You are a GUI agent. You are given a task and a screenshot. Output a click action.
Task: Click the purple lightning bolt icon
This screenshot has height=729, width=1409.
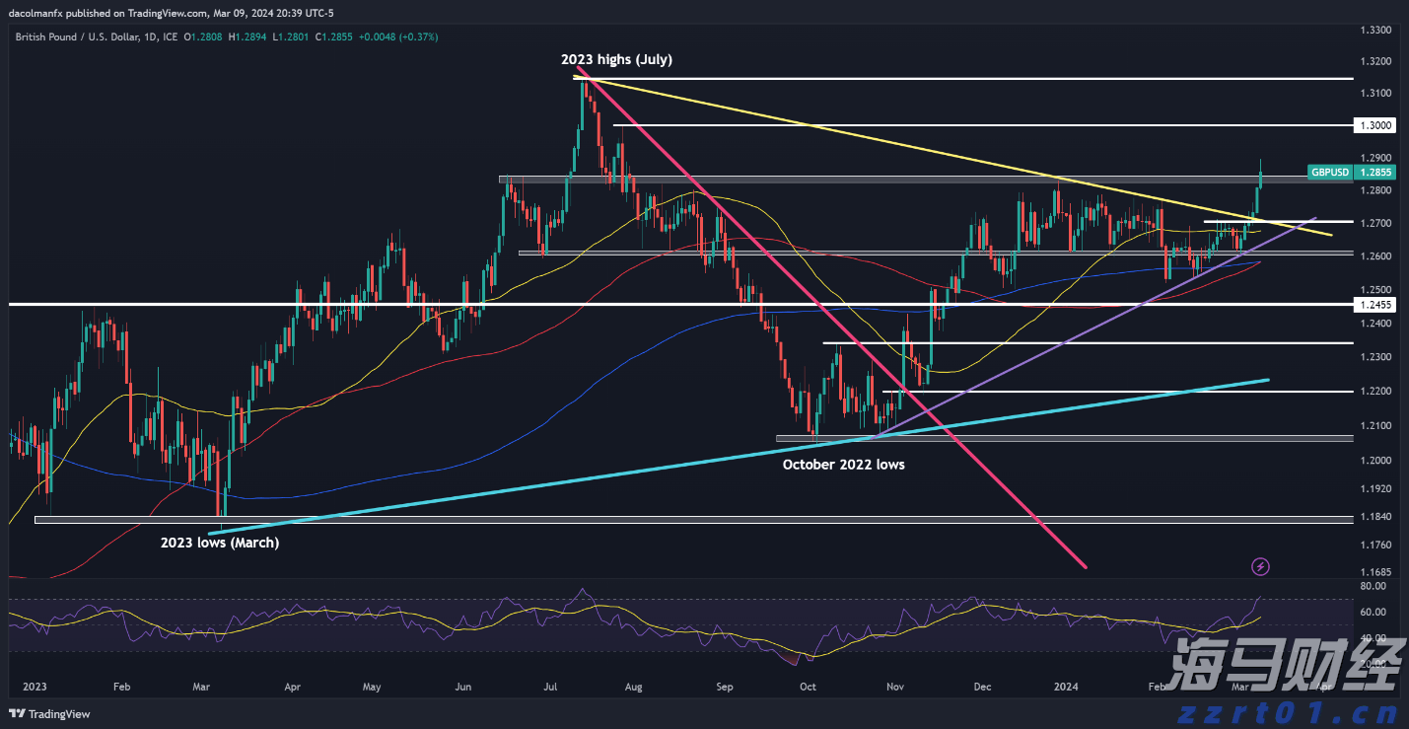(1260, 566)
